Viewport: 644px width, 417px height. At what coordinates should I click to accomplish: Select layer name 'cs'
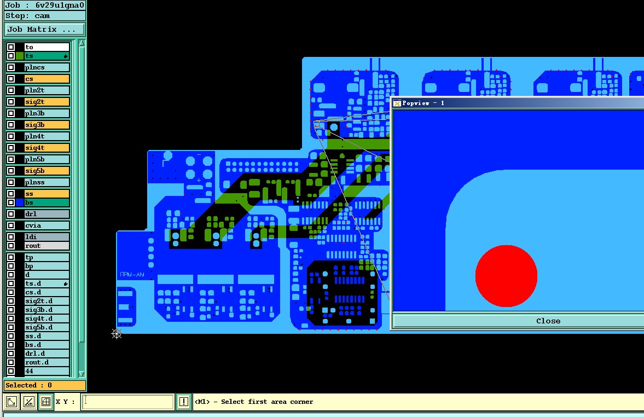(47, 79)
